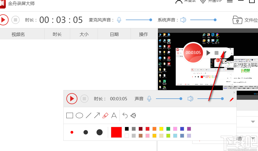Select the highlighter brush tool
258x151 pixels.
[105, 115]
